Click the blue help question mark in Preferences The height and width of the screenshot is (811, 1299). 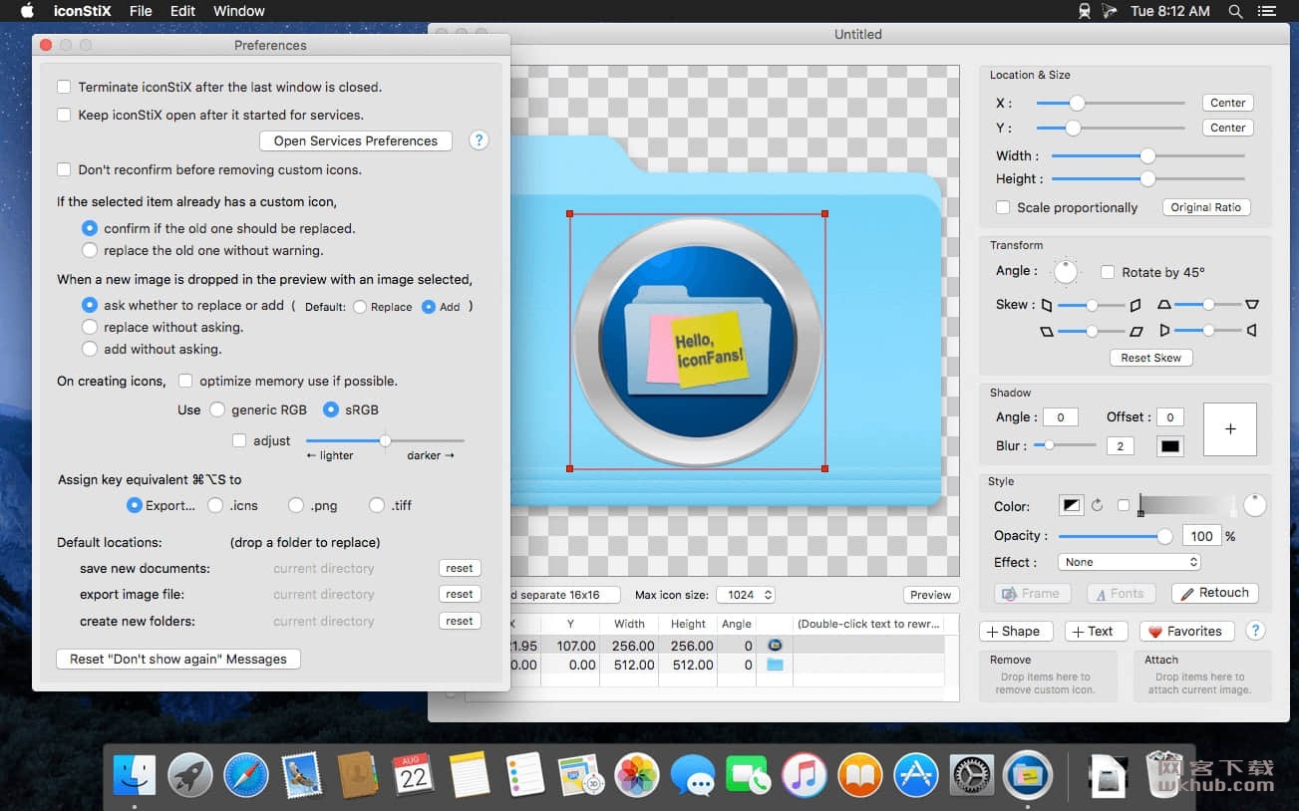479,140
